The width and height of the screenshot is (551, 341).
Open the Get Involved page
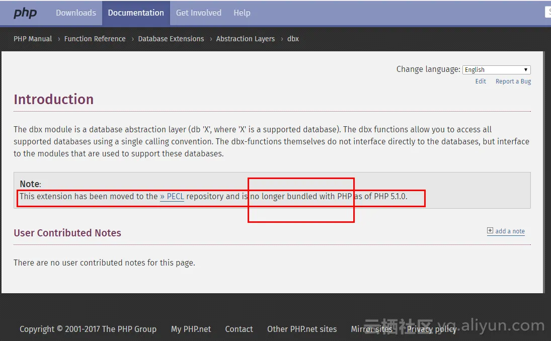[x=198, y=13]
